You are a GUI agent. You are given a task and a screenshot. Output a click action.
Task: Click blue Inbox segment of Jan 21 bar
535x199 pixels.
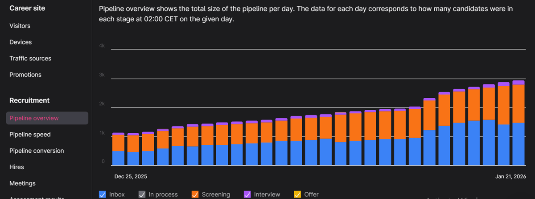coord(518,144)
